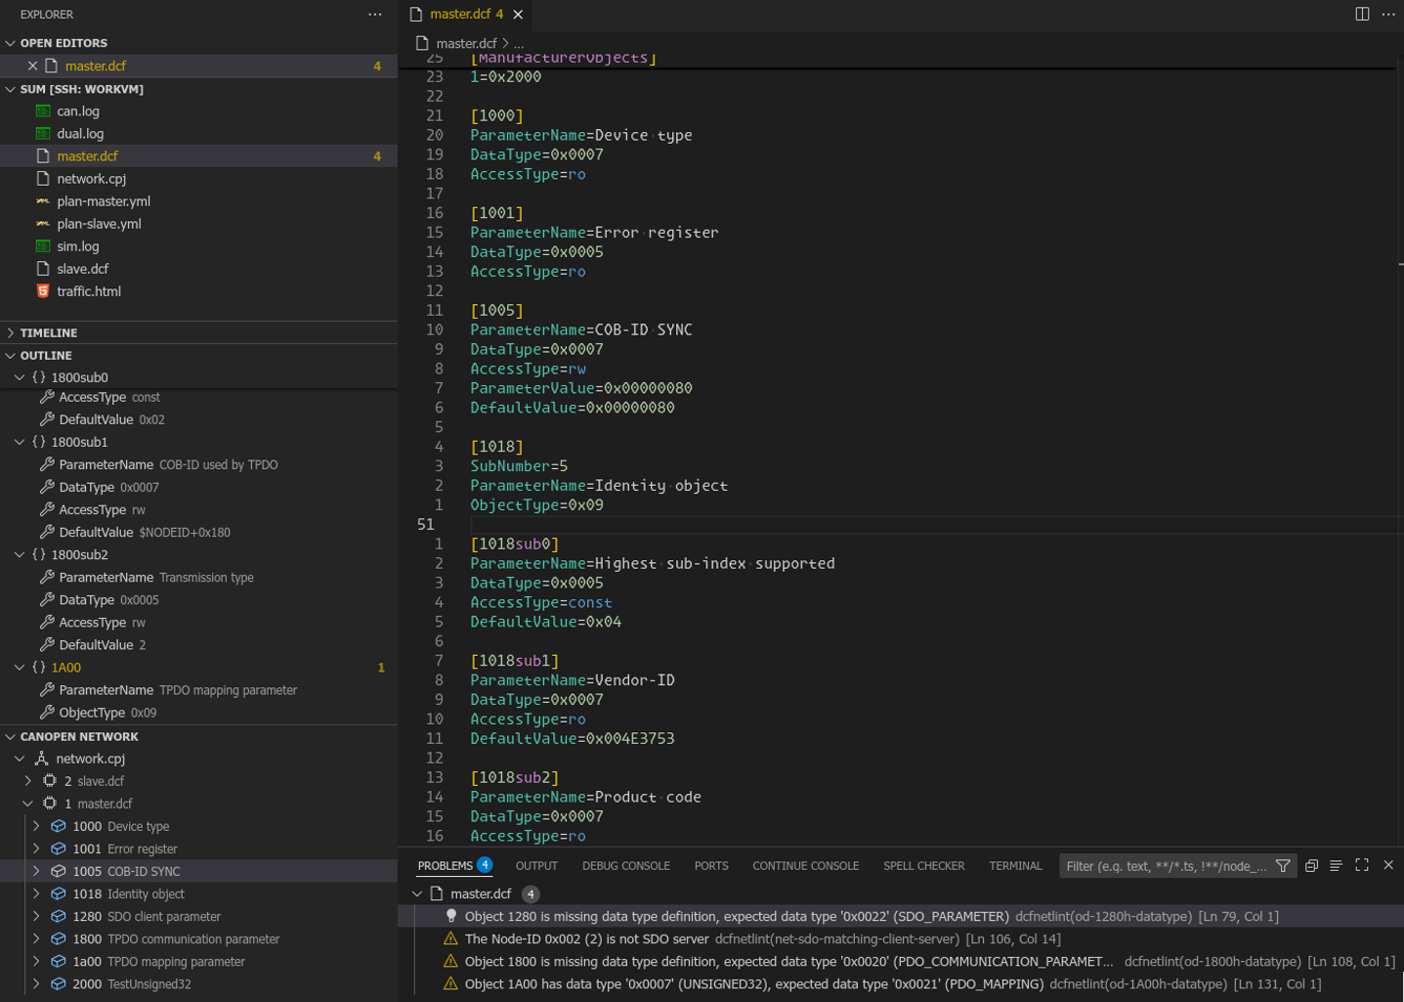Expand the 2 slave.dcf network node
Viewport: 1404px width, 1002px height.
pyautogui.click(x=28, y=782)
